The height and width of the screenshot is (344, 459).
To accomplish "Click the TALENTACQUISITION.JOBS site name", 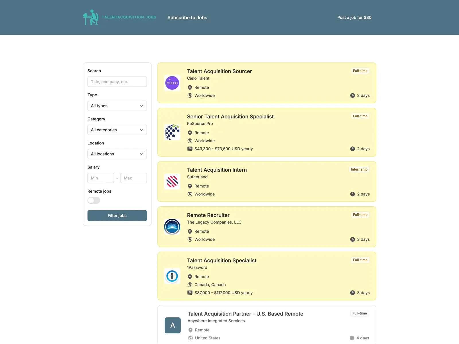I will click(x=129, y=17).
